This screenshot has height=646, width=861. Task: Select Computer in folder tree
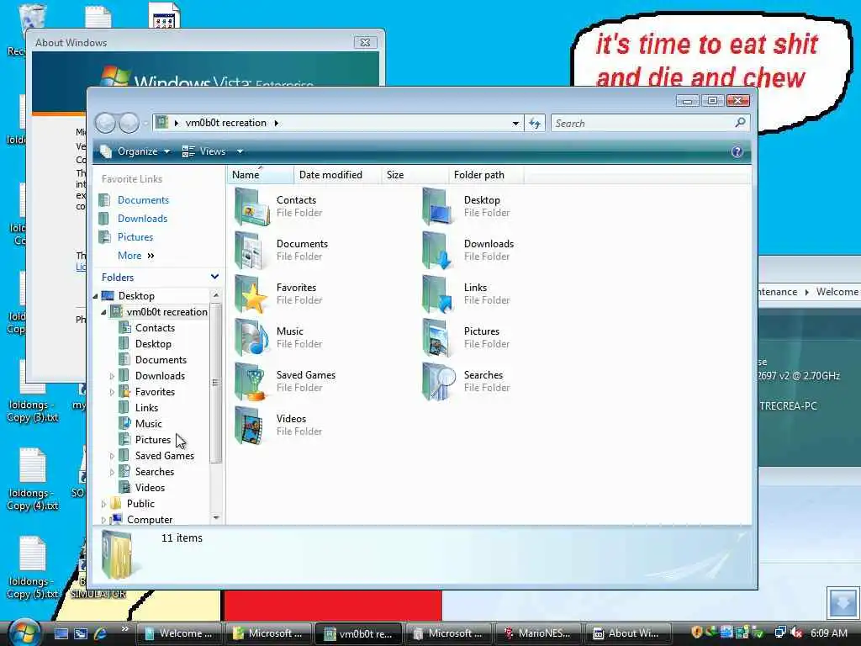coord(150,520)
